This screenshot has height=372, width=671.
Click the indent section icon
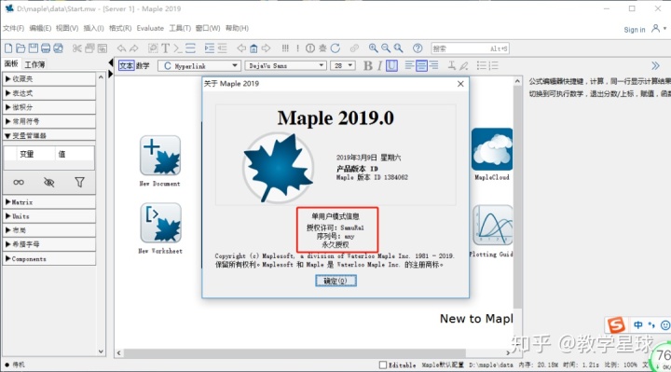[210, 48]
